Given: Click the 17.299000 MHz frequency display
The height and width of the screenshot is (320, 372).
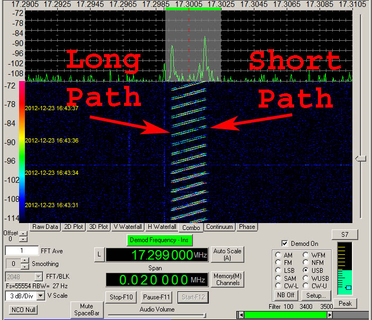Looking at the screenshot, I should pyautogui.click(x=157, y=255).
